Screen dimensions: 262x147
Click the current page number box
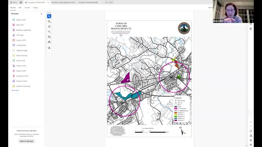tap(251, 113)
